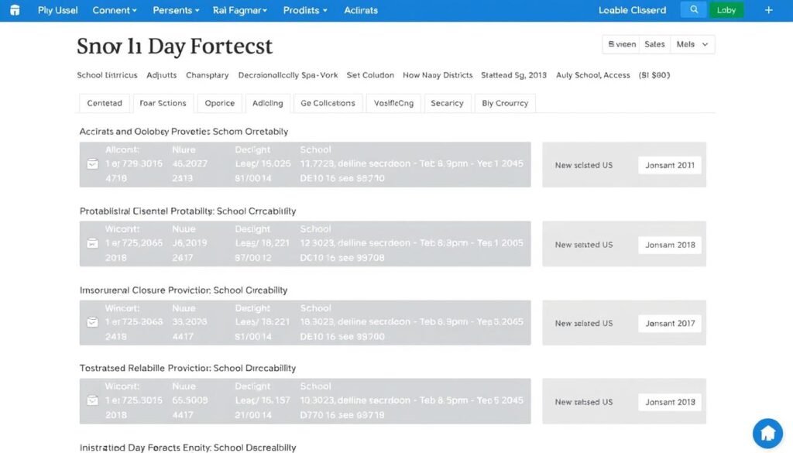Click the School Districus link
Viewport: 793px width, 453px height.
click(107, 75)
